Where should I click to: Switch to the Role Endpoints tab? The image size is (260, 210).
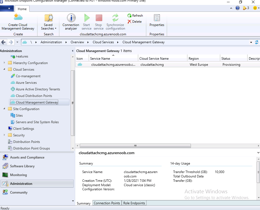(x=134, y=203)
